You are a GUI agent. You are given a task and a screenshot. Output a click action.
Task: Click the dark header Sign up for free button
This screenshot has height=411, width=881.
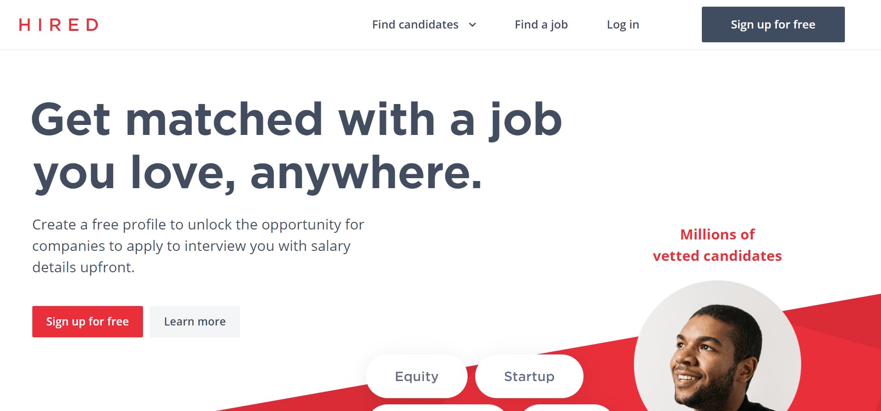(773, 24)
